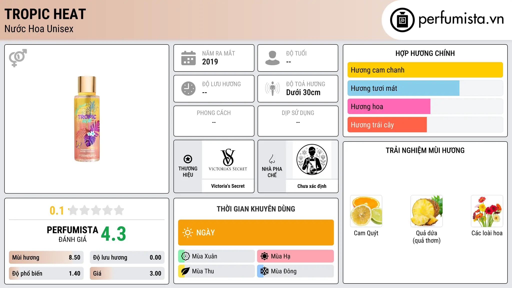
Task: Select the Hương trái cây accord bar
Action: pyautogui.click(x=425, y=125)
